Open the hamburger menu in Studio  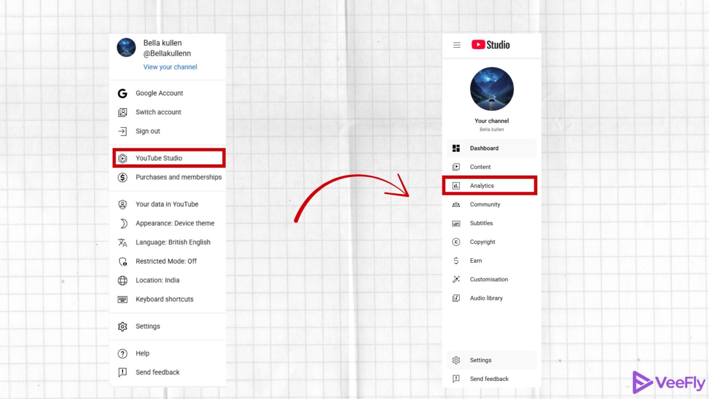457,44
